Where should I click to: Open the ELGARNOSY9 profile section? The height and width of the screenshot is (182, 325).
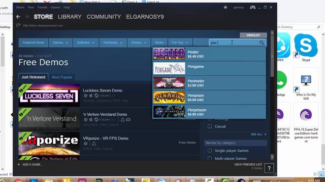(x=145, y=17)
